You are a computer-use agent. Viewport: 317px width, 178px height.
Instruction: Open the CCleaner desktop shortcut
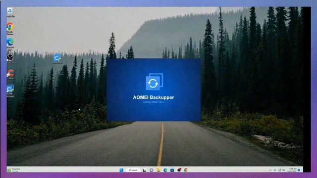click(10, 74)
